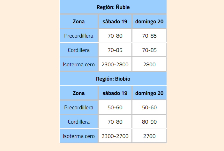Click the Región: Biobío header

pyautogui.click(x=113, y=79)
